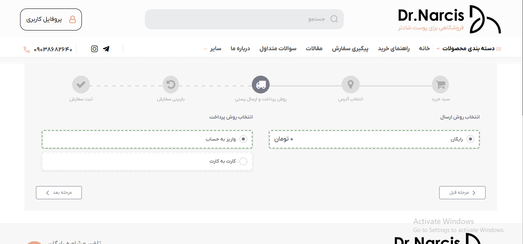
Task: Click the checkmark icon for ثبت سفارش
Action: 81,85
